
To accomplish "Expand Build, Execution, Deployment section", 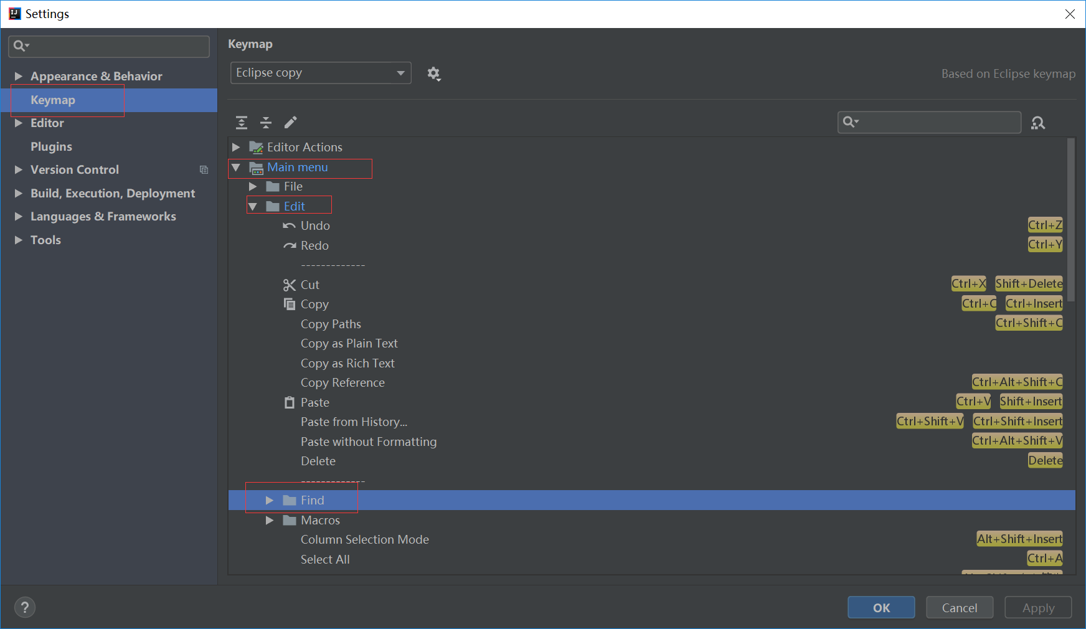I will coord(19,193).
